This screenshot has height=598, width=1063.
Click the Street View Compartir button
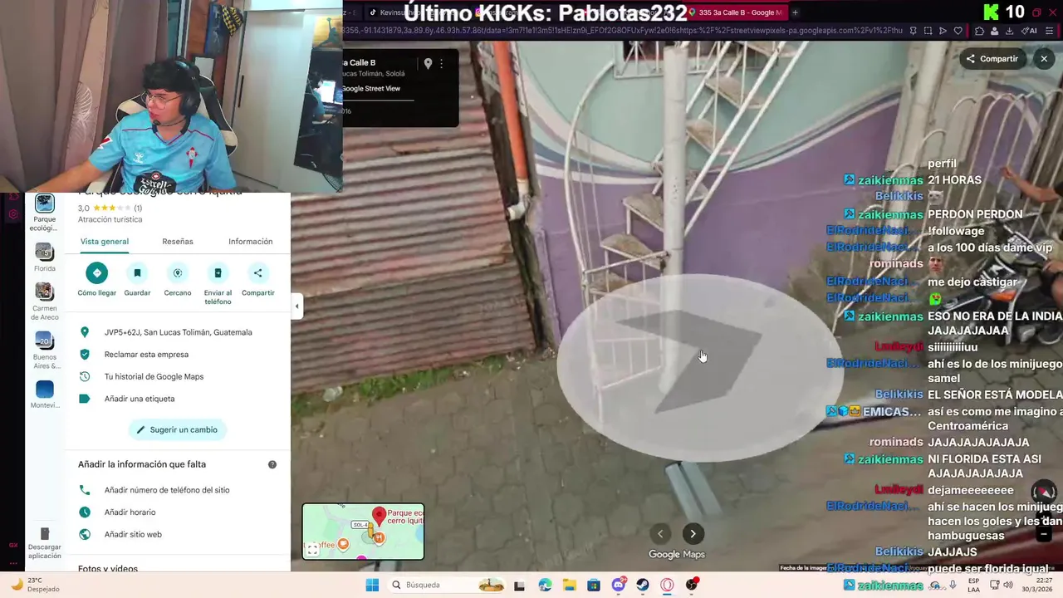click(x=992, y=59)
